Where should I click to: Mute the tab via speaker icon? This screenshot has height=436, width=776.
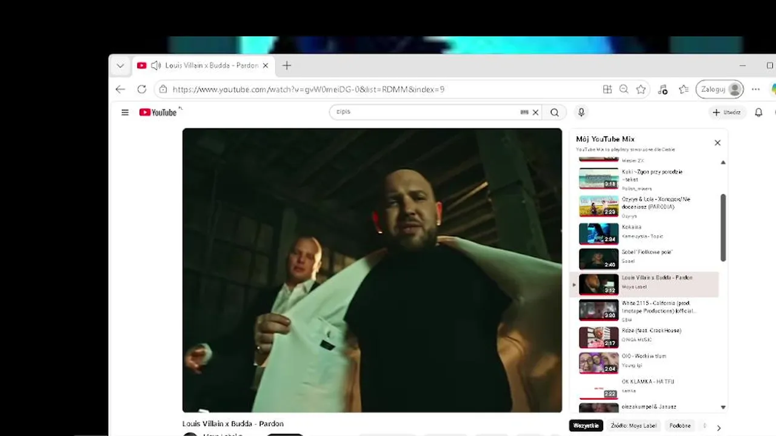click(156, 65)
